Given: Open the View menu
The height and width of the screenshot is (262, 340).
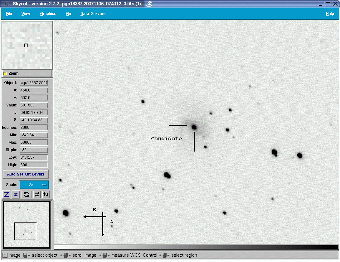Looking at the screenshot, I should 26,14.
